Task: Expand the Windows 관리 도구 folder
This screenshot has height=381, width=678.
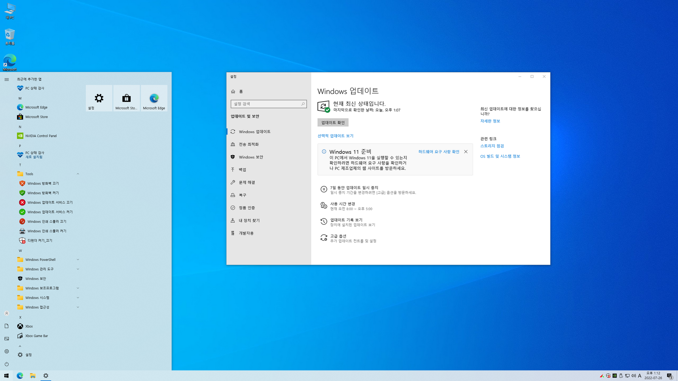Action: pos(47,269)
